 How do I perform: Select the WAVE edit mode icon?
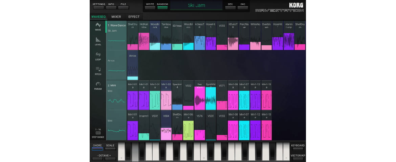pyautogui.click(x=98, y=27)
